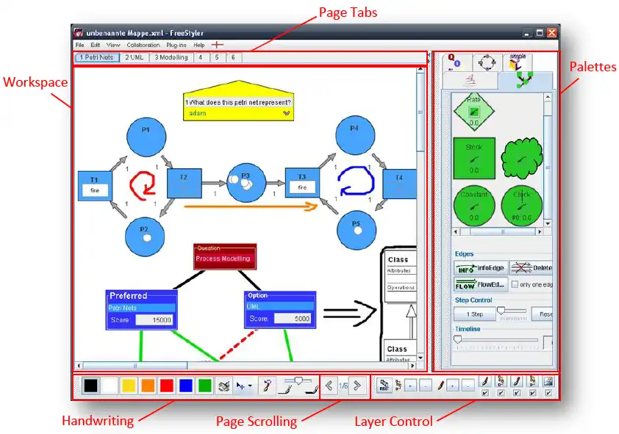The image size is (619, 434).
Task: Open the Plug-ins menu
Action: [176, 46]
